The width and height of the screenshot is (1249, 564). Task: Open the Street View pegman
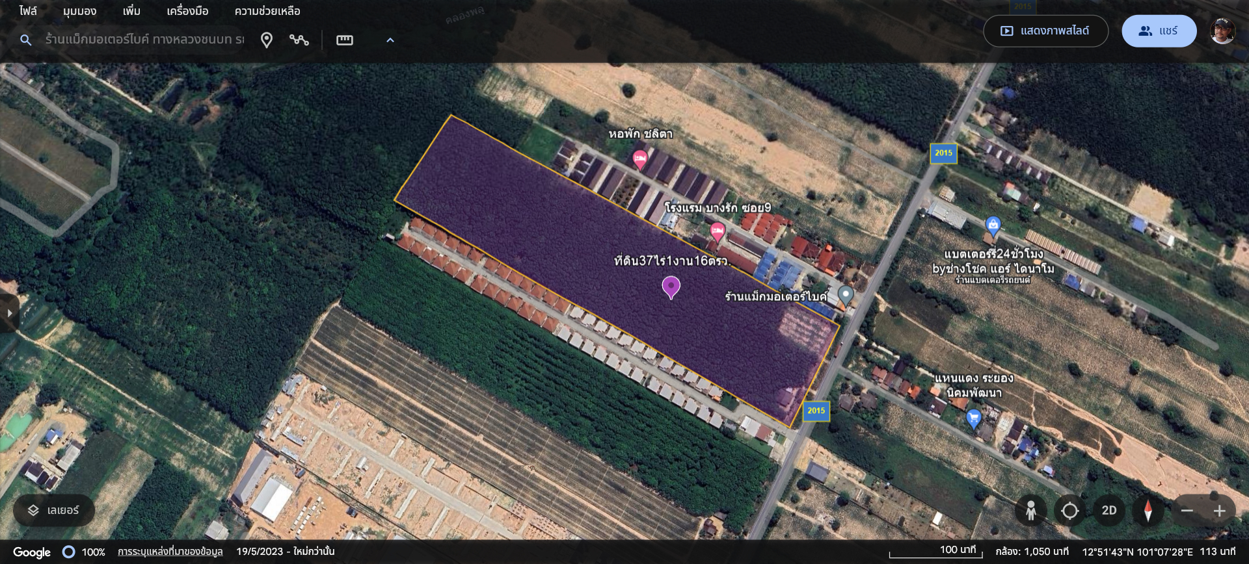point(1031,511)
